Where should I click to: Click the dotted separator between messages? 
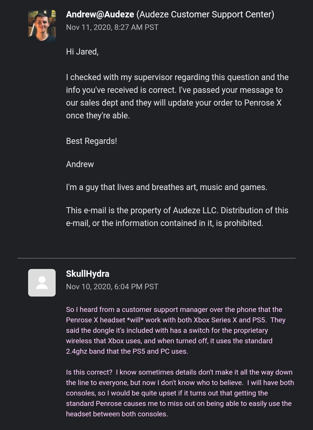tap(156, 258)
